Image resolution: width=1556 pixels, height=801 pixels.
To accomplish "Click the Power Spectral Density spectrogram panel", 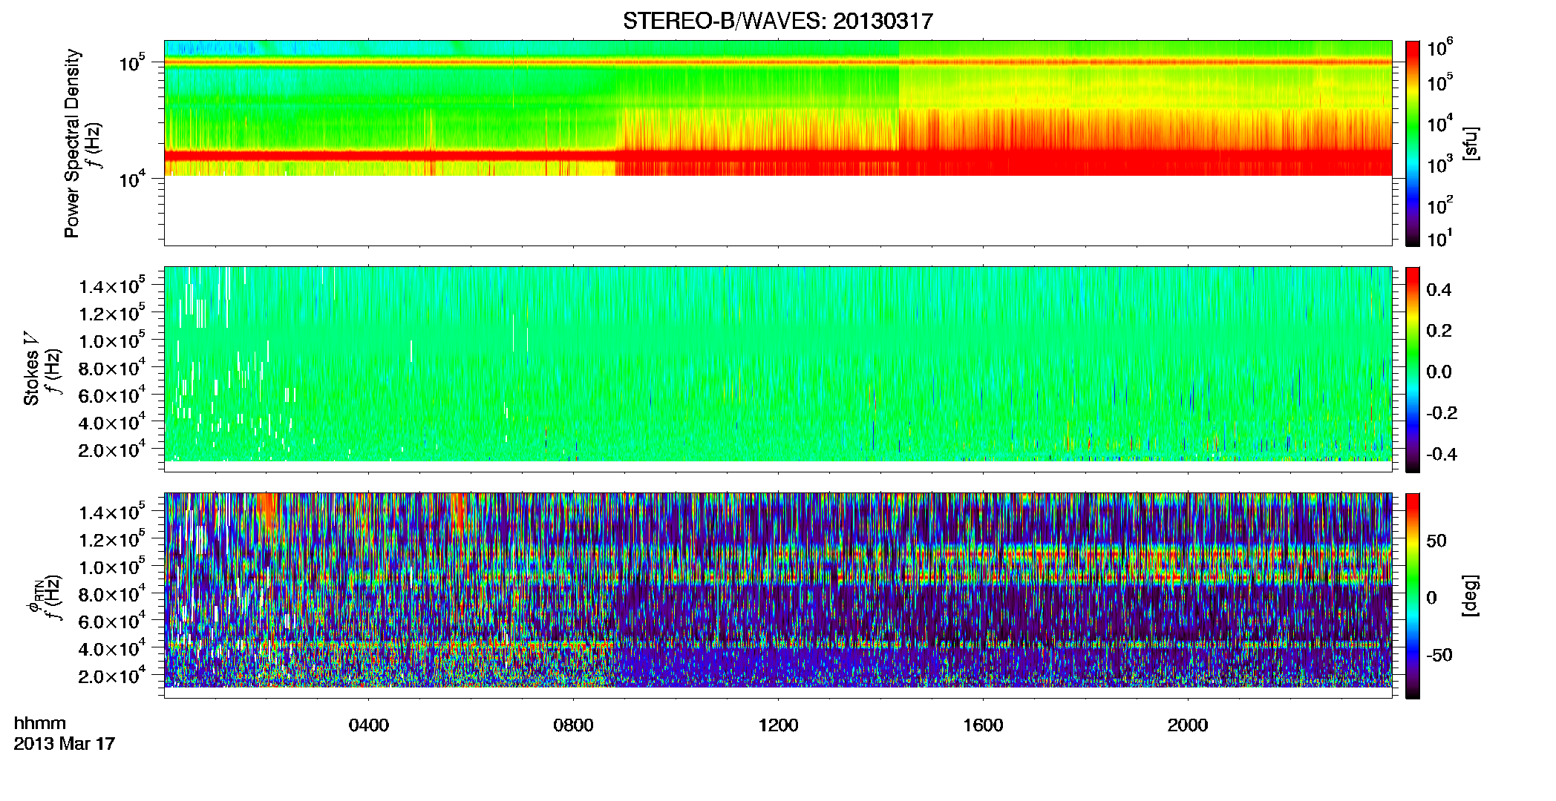I will click(778, 143).
